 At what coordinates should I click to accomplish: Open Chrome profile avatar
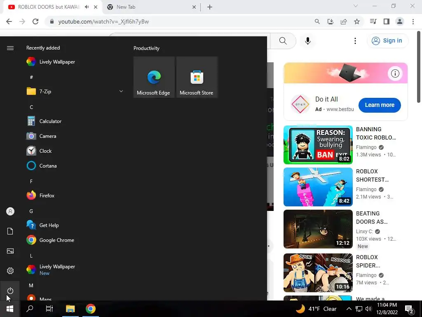click(x=400, y=21)
